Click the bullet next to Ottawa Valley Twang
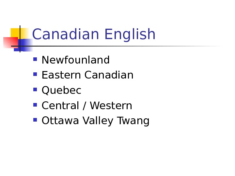The height and width of the screenshot is (176, 235). tap(35, 120)
